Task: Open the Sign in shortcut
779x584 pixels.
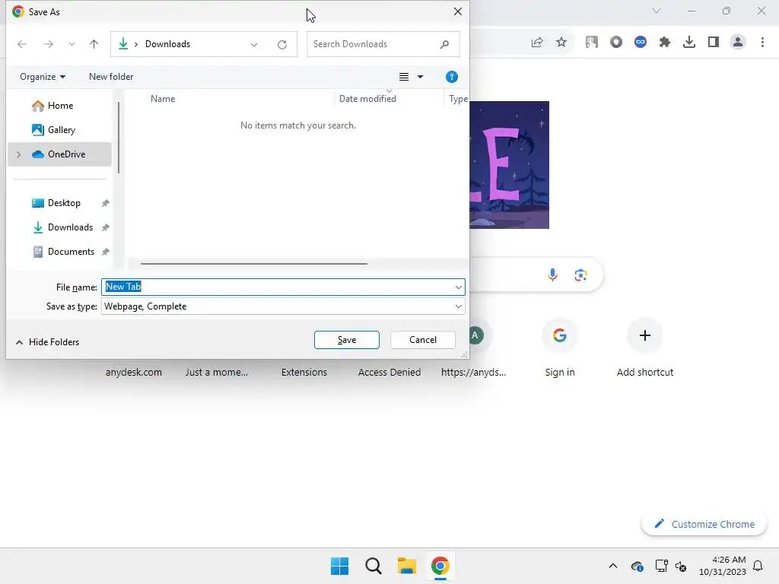Action: [x=559, y=347]
